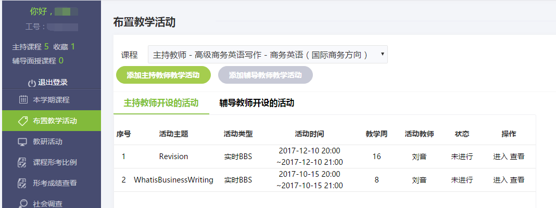This screenshot has width=556, height=208.
Task: Click 查看 for the Revision activity
Action: (517, 157)
